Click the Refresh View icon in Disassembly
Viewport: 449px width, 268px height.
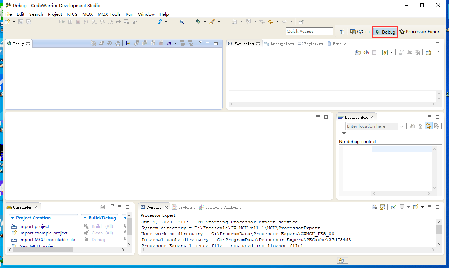coord(412,126)
